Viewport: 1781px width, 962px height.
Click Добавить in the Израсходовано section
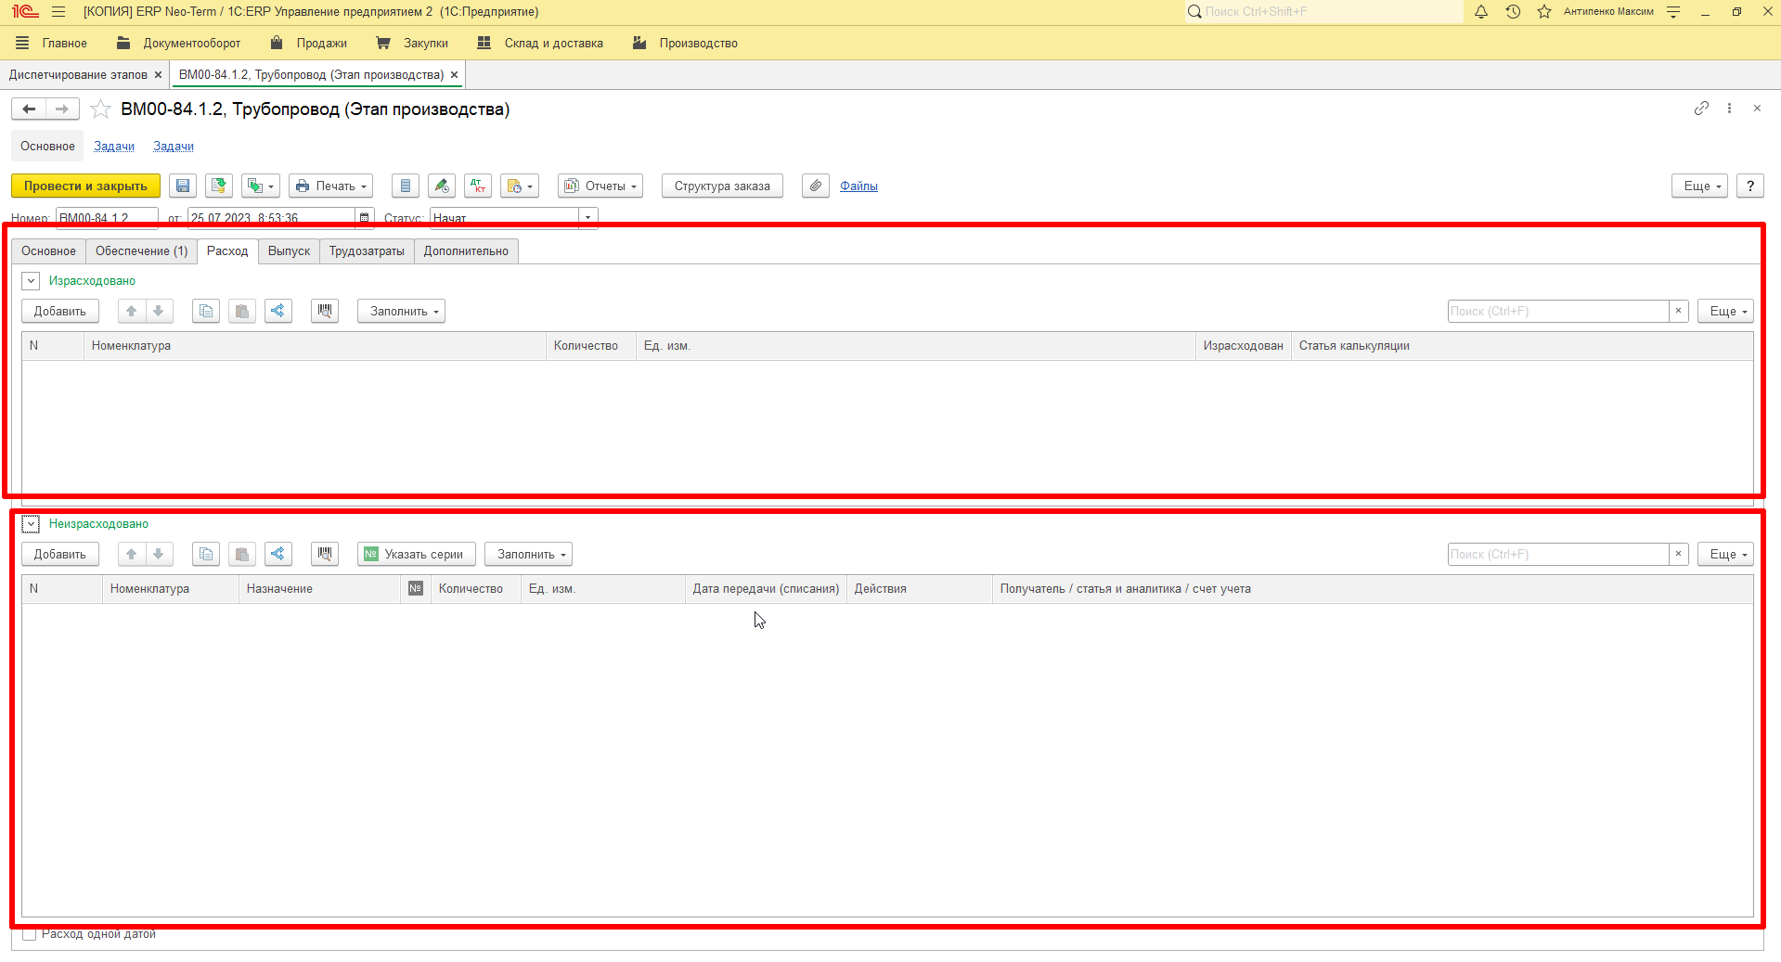[60, 312]
